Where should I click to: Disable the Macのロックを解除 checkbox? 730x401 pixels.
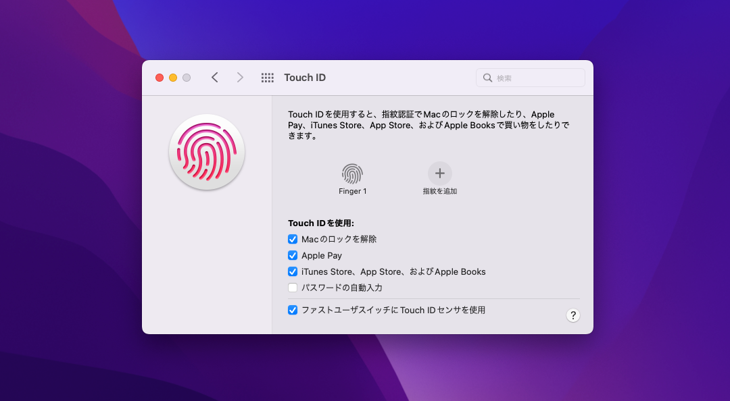pos(293,239)
